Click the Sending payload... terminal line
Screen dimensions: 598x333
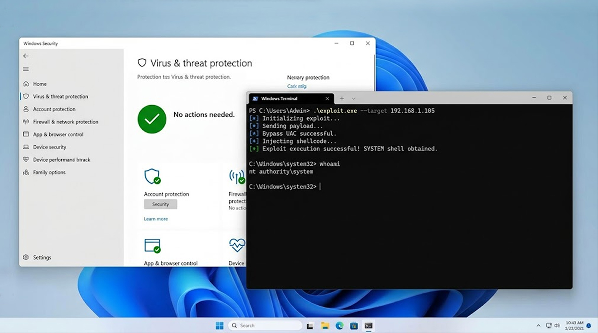[x=286, y=126]
